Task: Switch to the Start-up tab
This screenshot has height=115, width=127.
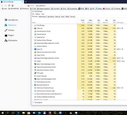Action: (57, 17)
